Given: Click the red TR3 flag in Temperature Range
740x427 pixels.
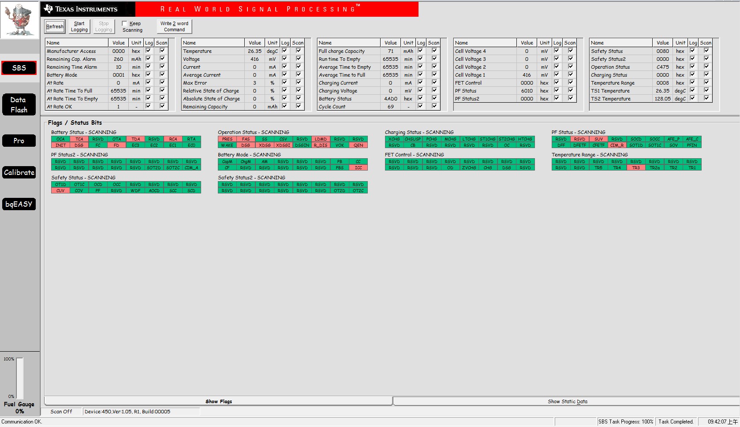Looking at the screenshot, I should 635,168.
